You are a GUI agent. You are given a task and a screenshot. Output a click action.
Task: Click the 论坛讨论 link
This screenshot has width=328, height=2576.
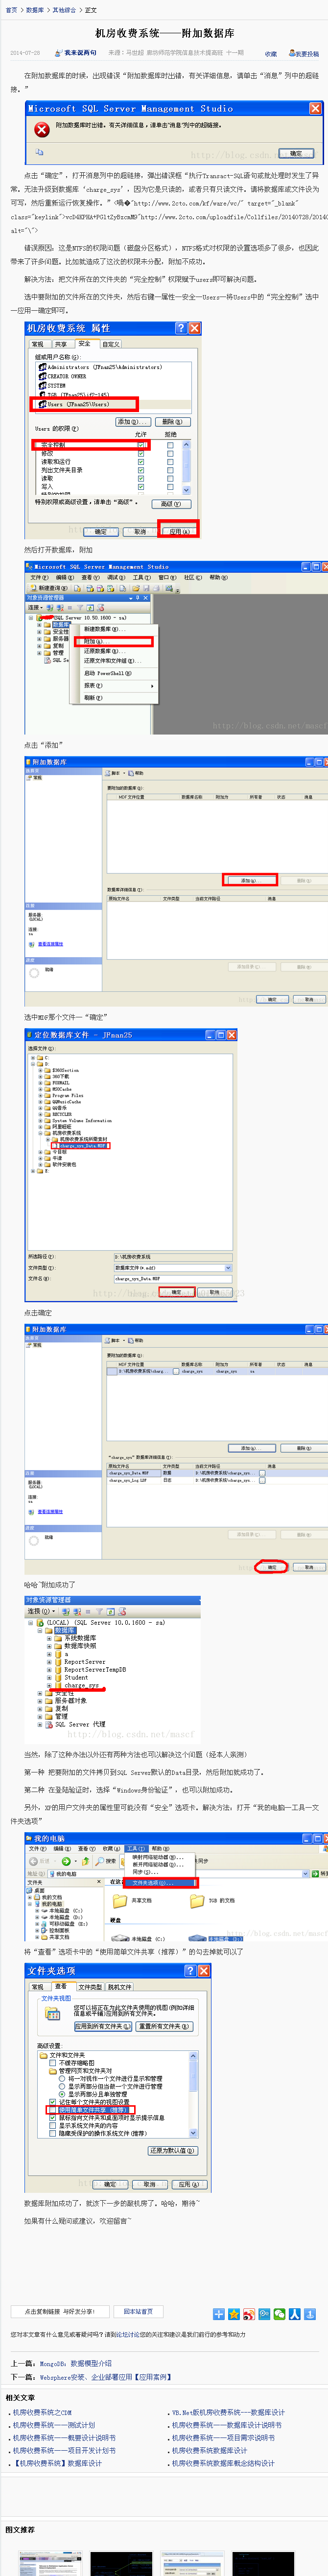128,2335
